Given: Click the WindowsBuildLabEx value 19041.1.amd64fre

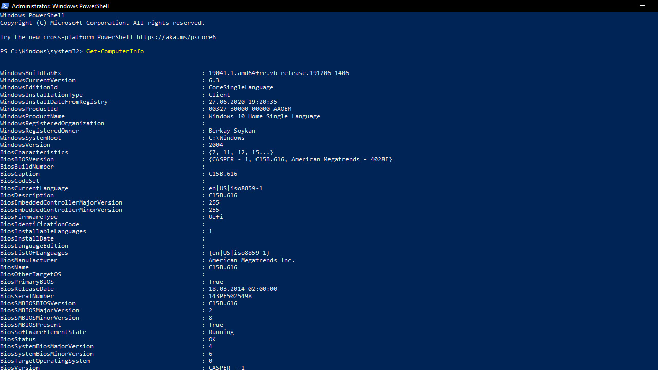Looking at the screenshot, I should pyautogui.click(x=279, y=73).
